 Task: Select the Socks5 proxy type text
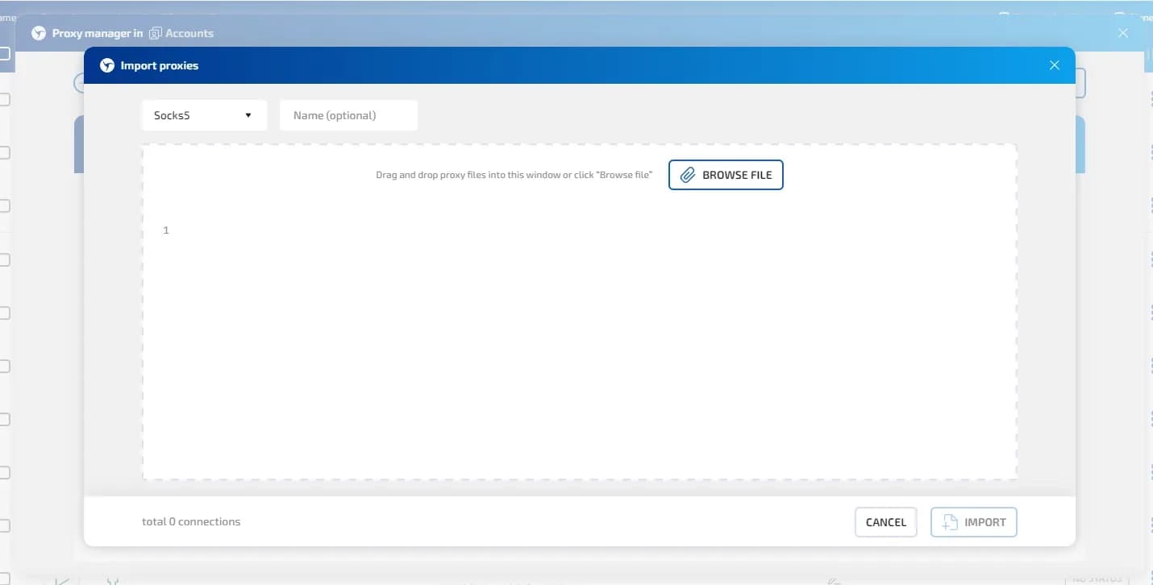click(x=173, y=115)
